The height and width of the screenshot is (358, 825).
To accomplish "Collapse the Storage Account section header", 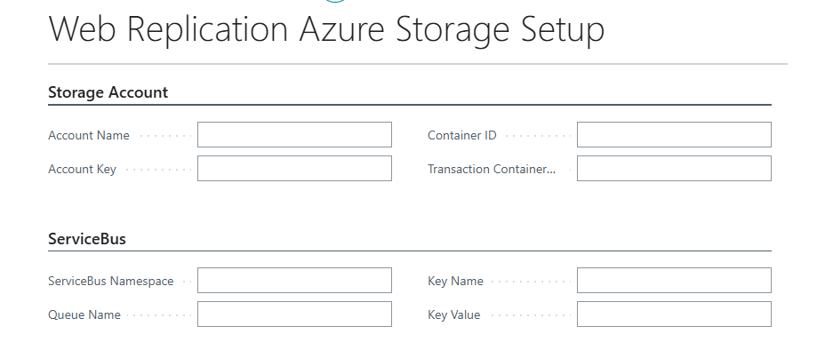I will 108,92.
